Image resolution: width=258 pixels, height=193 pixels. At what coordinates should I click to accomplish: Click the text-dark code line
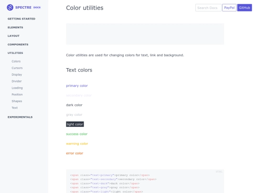(105, 183)
